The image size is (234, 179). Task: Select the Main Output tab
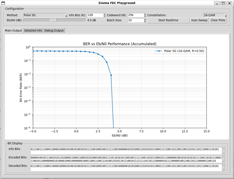click(13, 30)
